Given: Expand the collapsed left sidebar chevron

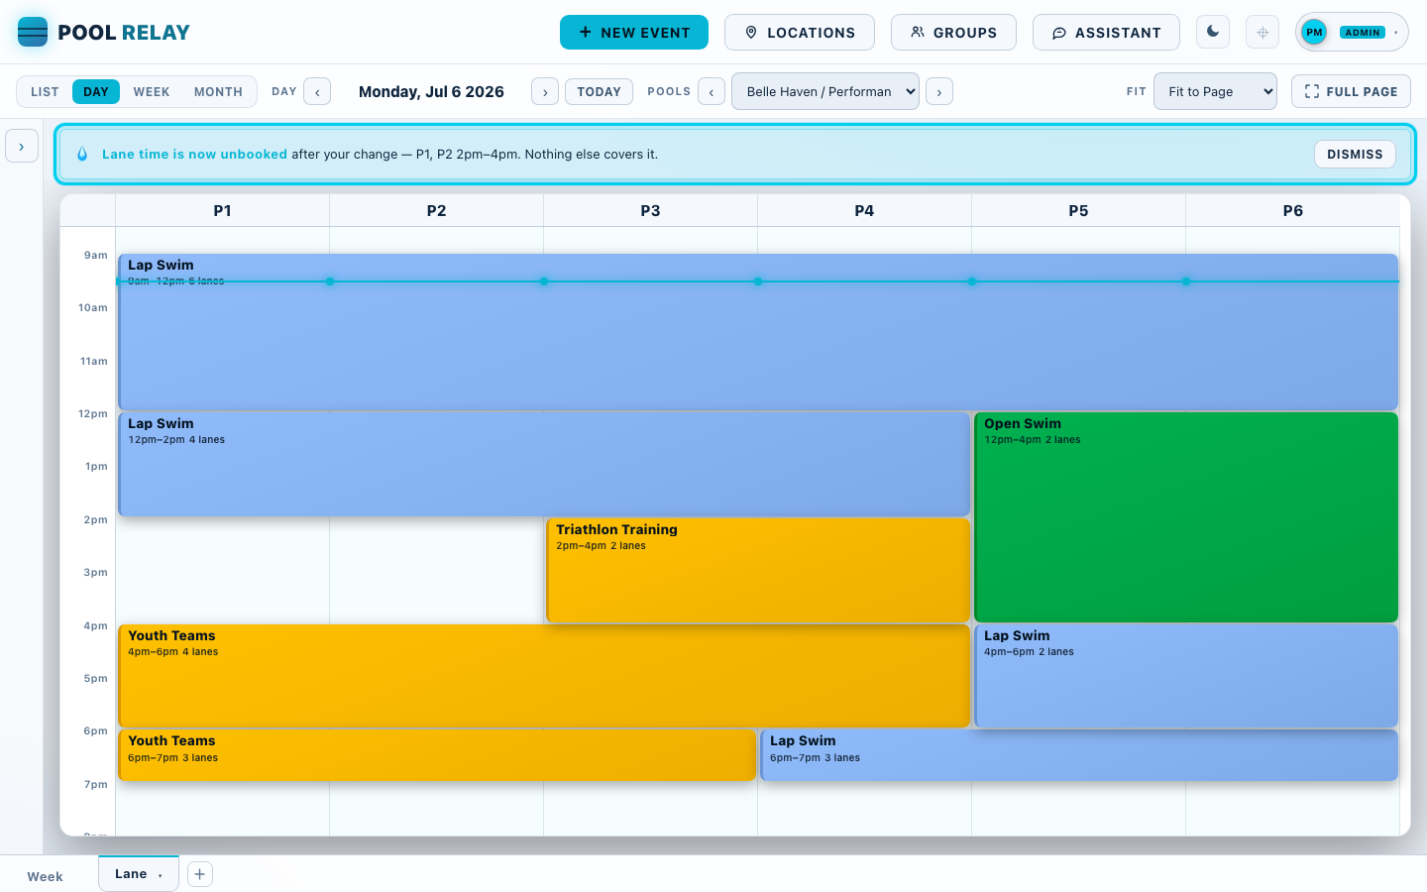Looking at the screenshot, I should [x=22, y=146].
